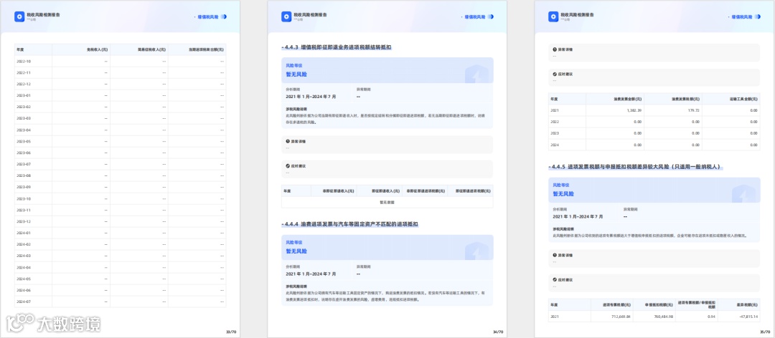Viewport: 775px width, 338px height.
Task: Click the report logo icon on page 33
Action: click(x=19, y=16)
